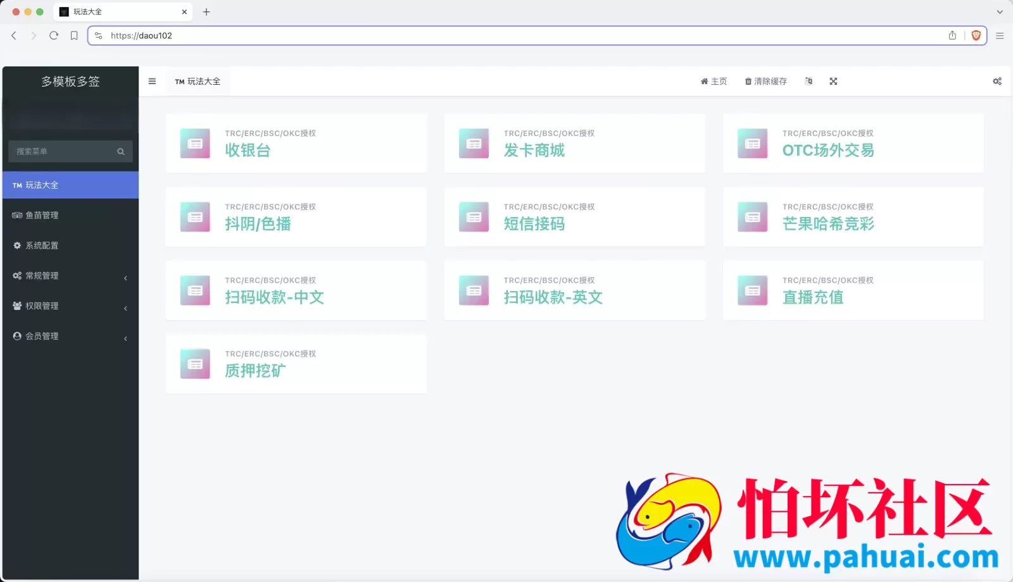This screenshot has height=582, width=1013.
Task: Open the 扫码收款-中文 link
Action: pyautogui.click(x=274, y=297)
